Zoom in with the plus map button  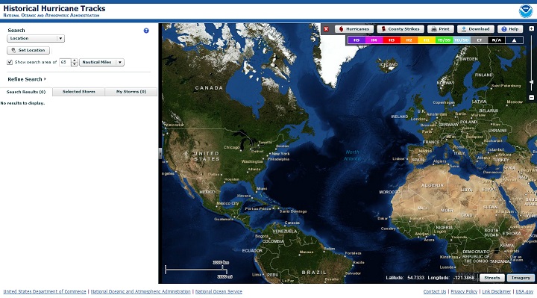[532, 29]
